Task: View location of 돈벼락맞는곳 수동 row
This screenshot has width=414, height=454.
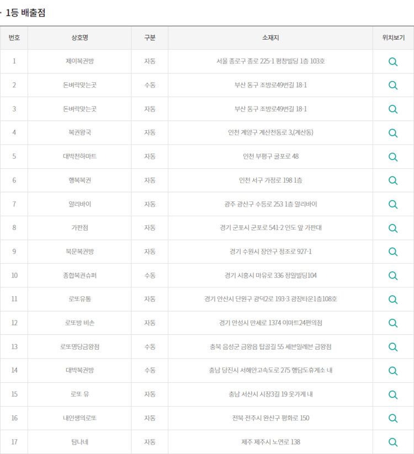Action: click(x=393, y=86)
